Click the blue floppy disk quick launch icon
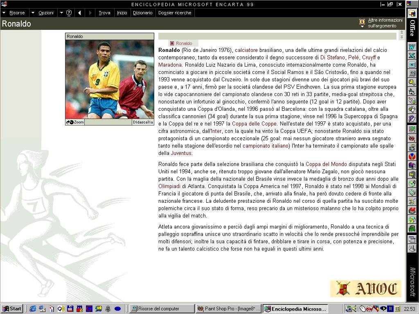The height and width of the screenshot is (314, 419). [x=70, y=309]
